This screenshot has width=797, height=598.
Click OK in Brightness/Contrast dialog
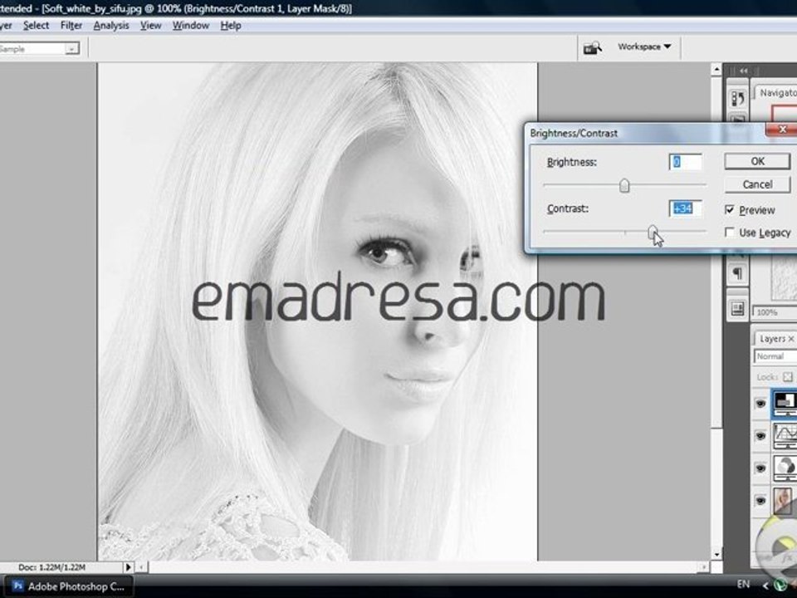(757, 161)
